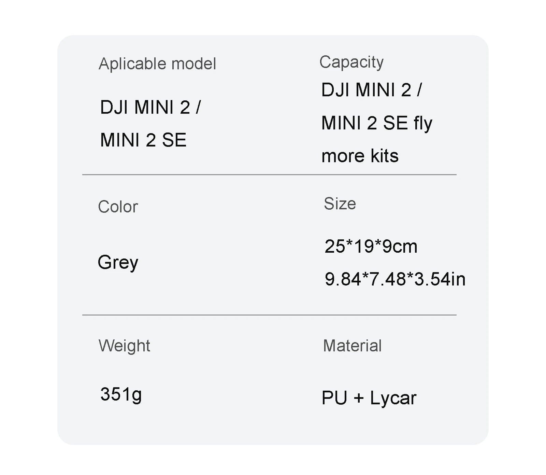Image resolution: width=546 pixels, height=475 pixels.
Task: Click the 'Capacity' heading
Action: tap(351, 62)
